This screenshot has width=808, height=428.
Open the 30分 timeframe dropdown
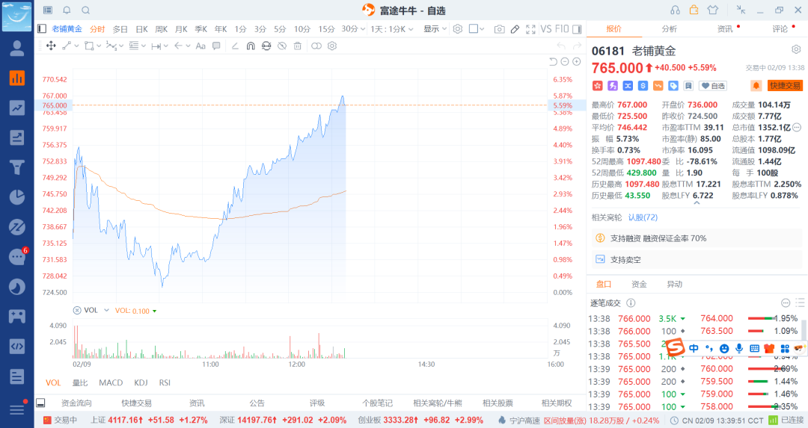pos(353,29)
